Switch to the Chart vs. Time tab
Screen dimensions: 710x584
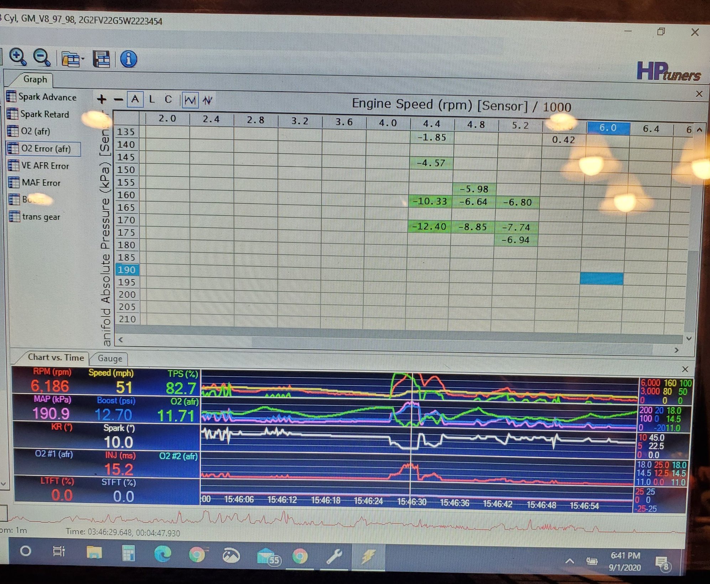tap(56, 357)
